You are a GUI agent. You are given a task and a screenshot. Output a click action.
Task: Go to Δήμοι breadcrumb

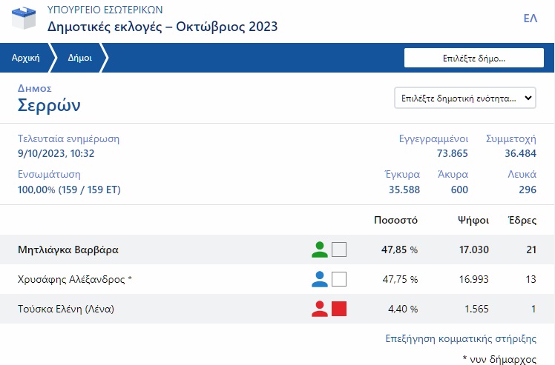[79, 58]
